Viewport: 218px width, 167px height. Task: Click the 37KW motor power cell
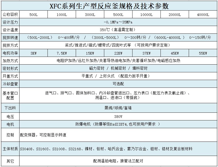point(146,53)
